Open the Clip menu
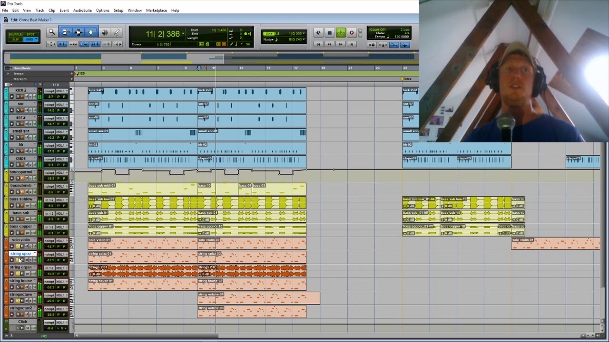 pos(51,10)
